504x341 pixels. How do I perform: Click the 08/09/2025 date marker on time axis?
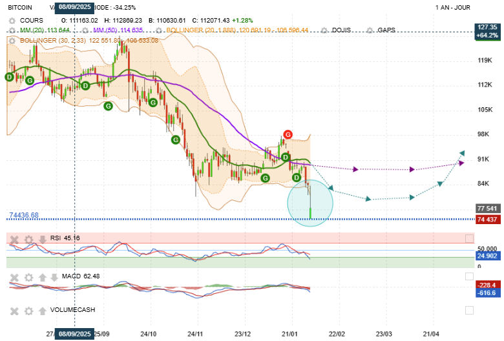point(75,334)
